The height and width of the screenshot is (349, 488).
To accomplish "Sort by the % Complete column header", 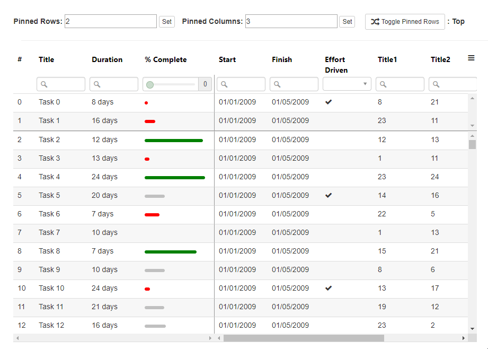I will [x=165, y=60].
